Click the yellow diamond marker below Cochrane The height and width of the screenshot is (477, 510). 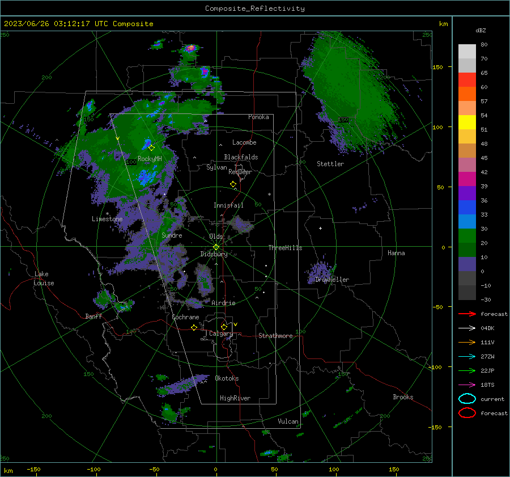click(x=194, y=327)
